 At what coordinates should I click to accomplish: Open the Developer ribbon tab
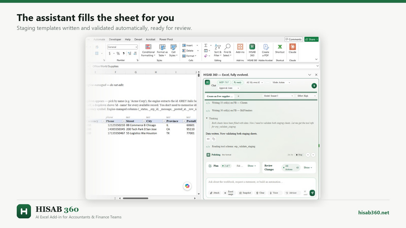click(x=115, y=40)
